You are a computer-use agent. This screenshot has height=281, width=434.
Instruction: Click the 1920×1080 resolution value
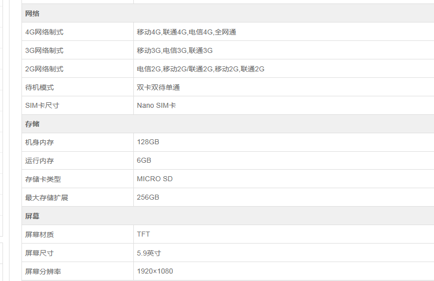[x=155, y=272]
